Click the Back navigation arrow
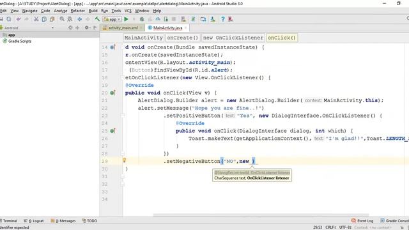This screenshot has width=409, height=230. (x=79, y=19)
